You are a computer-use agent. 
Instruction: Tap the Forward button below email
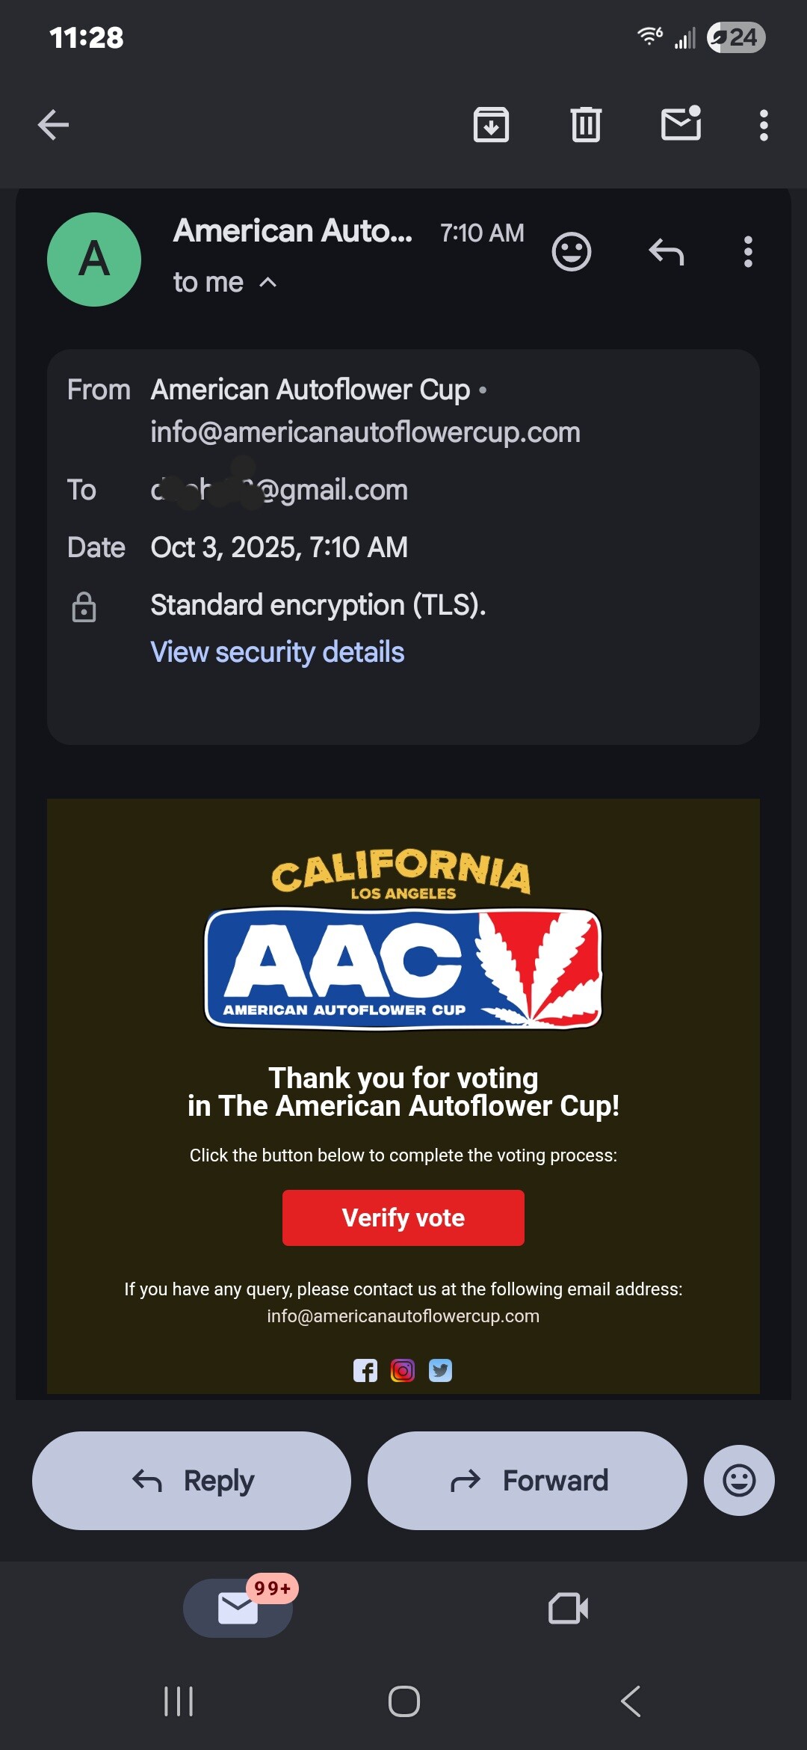pos(528,1481)
